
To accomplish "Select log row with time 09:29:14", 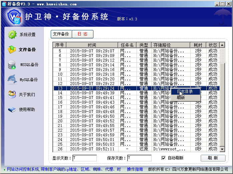I will tap(137, 65).
